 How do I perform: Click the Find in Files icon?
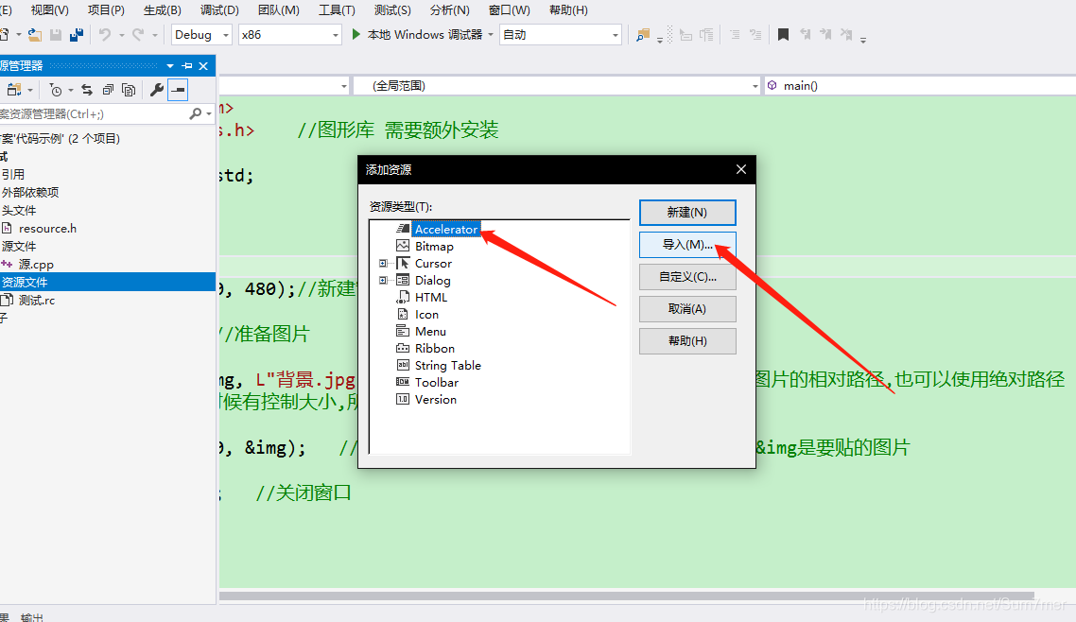click(x=643, y=34)
